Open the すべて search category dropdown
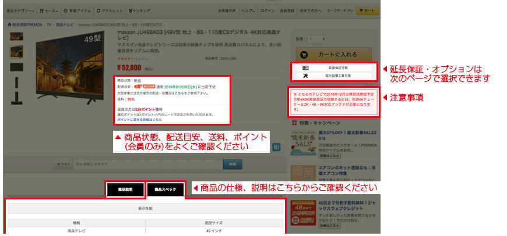 click(x=64, y=164)
